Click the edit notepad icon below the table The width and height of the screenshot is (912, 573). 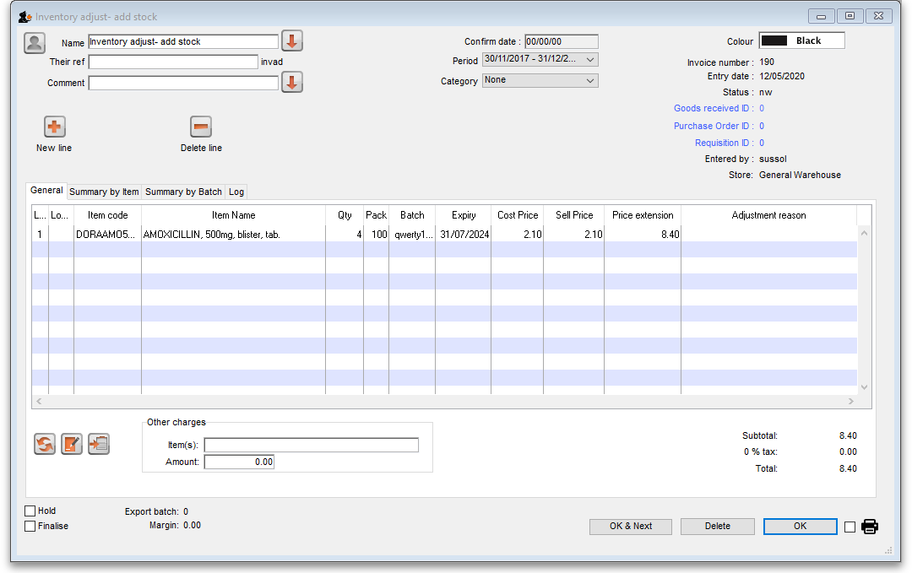coord(72,444)
